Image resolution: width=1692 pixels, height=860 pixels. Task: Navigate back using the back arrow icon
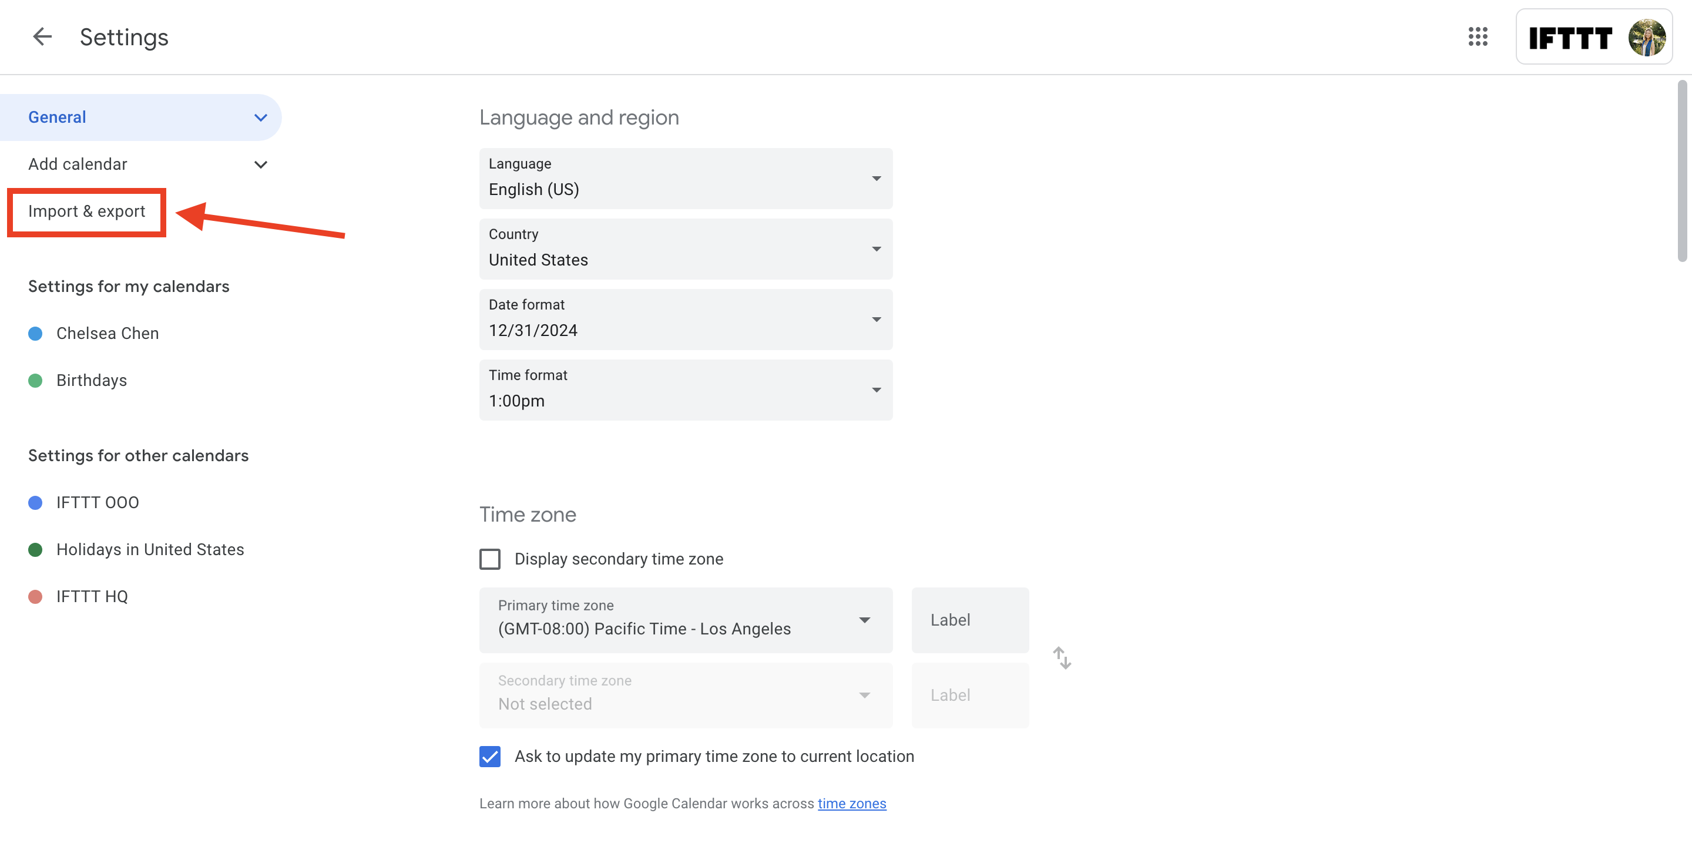tap(39, 35)
